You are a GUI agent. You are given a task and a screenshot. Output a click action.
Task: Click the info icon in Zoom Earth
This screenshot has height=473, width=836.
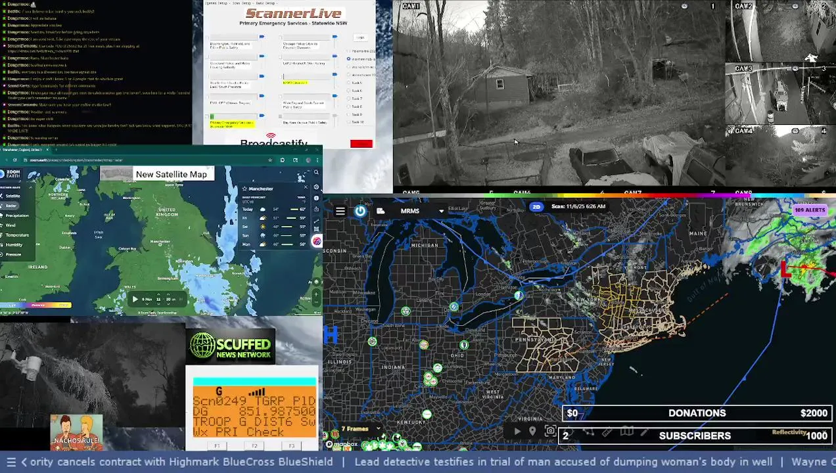316,198
